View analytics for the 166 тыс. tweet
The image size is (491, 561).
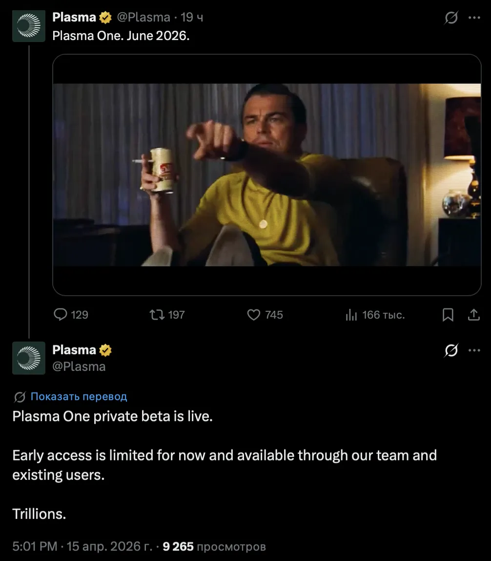pyautogui.click(x=351, y=315)
